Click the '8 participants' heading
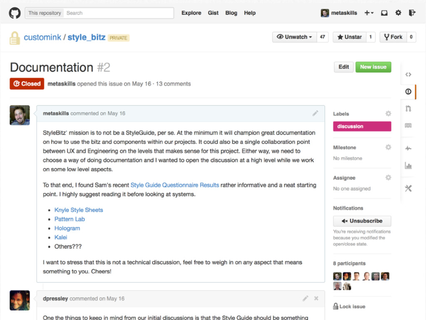 pos(349,263)
